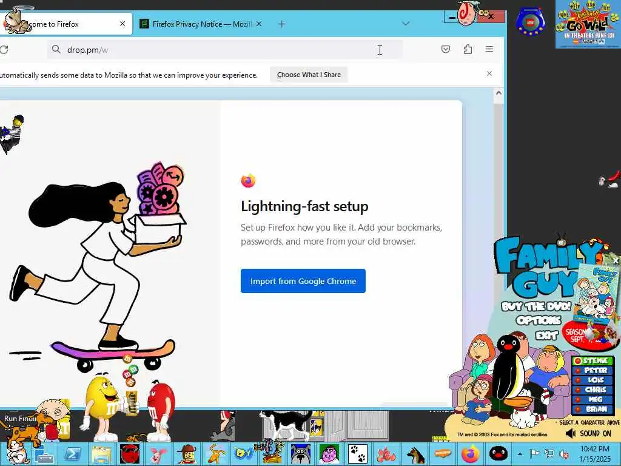Select Brian in Family Guy character list
The height and width of the screenshot is (466, 621).
coord(593,408)
